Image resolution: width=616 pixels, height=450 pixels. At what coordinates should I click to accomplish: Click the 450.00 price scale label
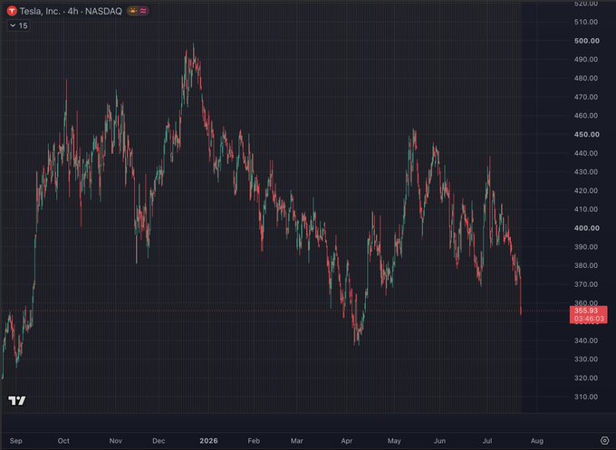(x=586, y=134)
